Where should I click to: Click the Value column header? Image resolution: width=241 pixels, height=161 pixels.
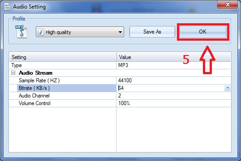174,57
